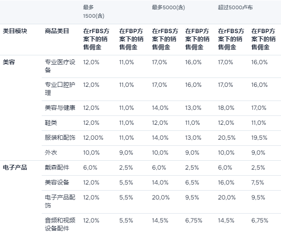
Task: Select the 最多5000(含) price tier header
Action: point(168,8)
